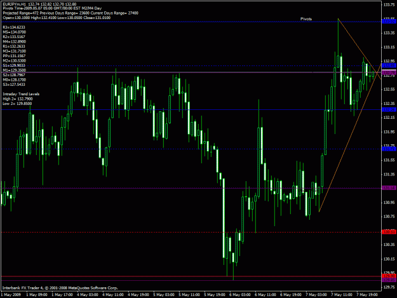This screenshot has width=397, height=298.
Task: Click the purple 131.16 price tag
Action: tap(389, 188)
